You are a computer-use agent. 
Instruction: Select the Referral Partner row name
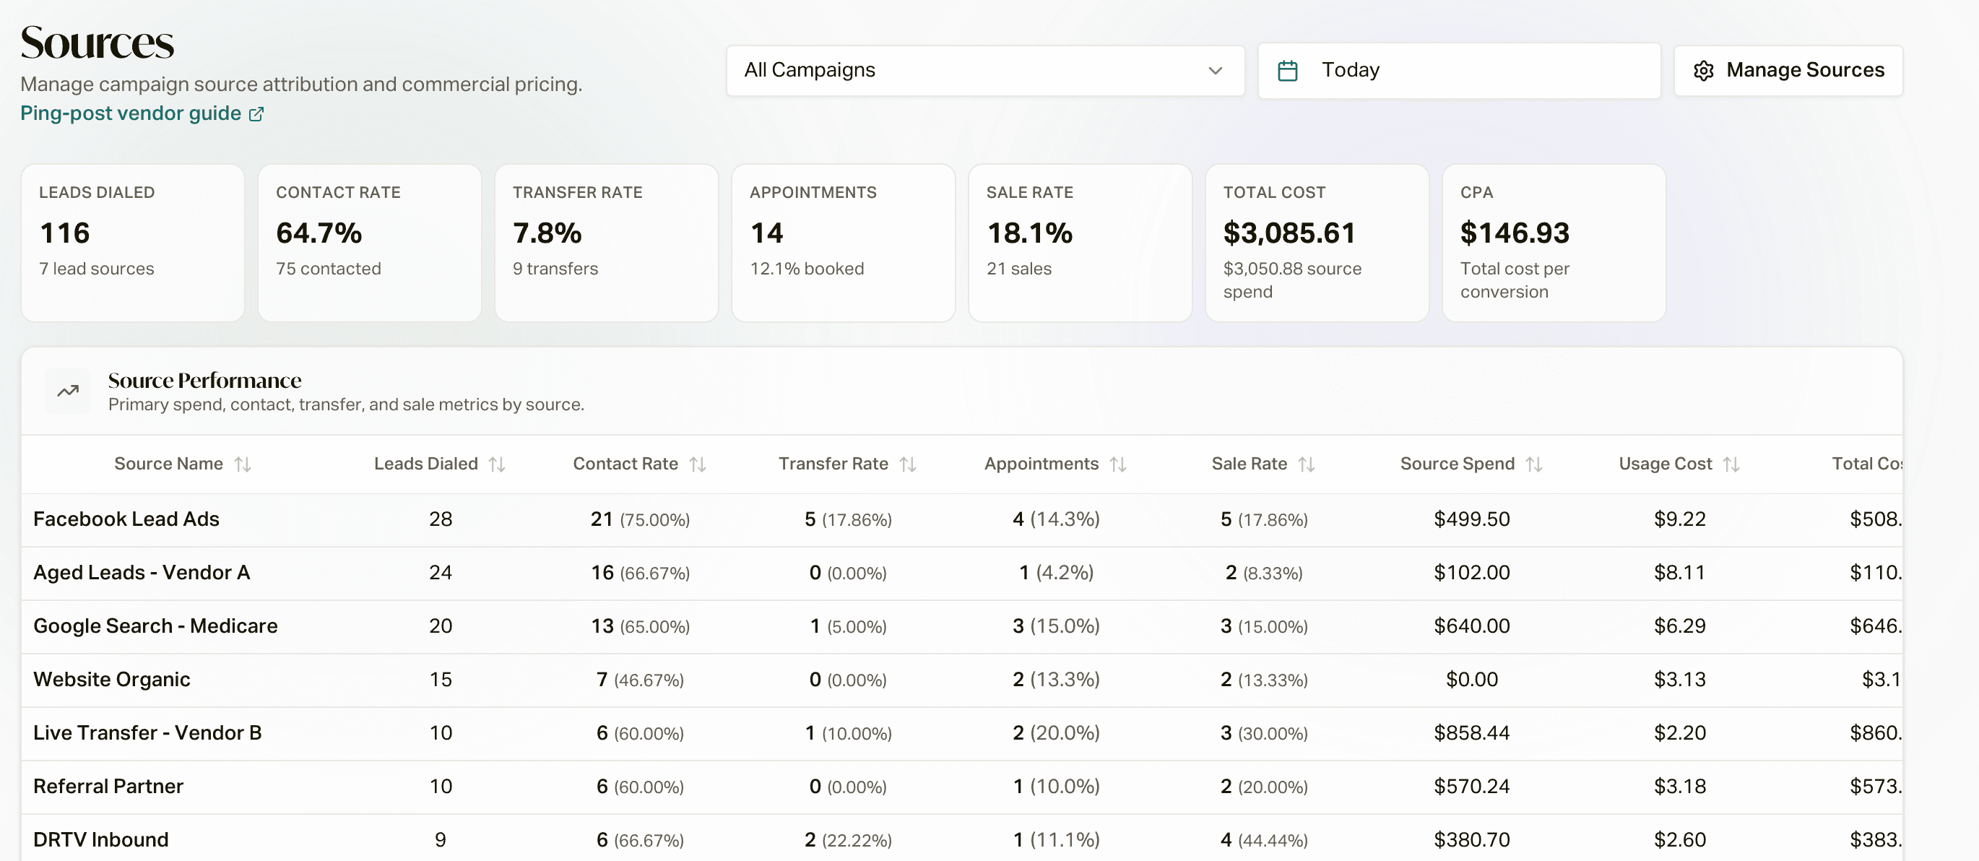108,787
